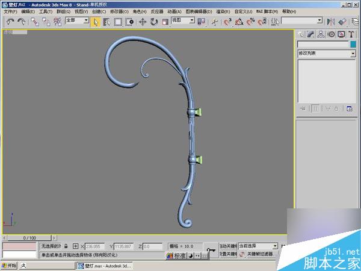The width and height of the screenshot is (361, 271).
Task: Click the Y coordinate input field
Action: 123,246
